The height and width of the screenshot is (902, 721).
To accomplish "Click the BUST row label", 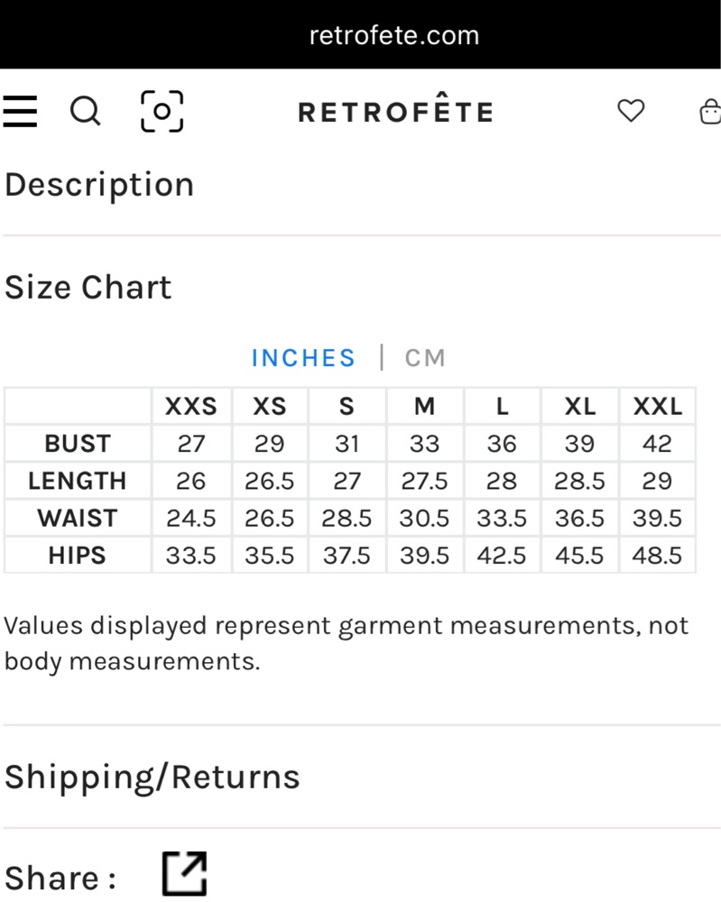I will 78,444.
